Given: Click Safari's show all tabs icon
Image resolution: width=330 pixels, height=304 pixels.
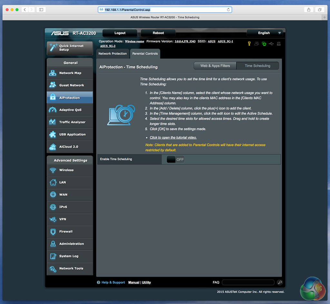Looking at the screenshot, I should pyautogui.click(x=320, y=10).
